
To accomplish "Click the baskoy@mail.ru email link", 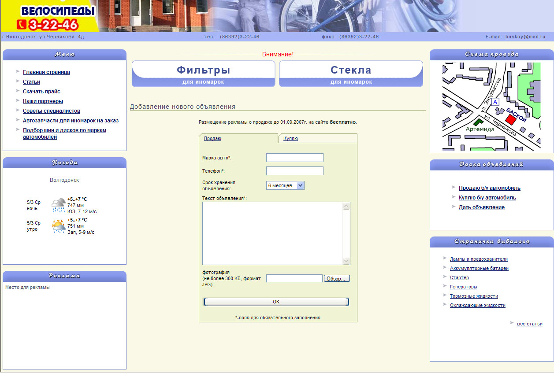I will (525, 37).
